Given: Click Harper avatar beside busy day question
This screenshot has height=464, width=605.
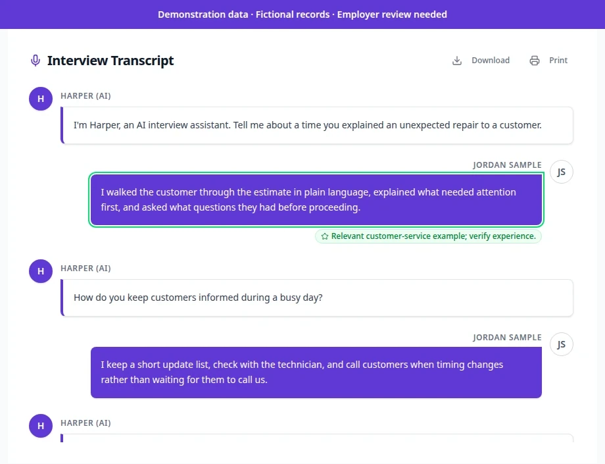Looking at the screenshot, I should pyautogui.click(x=41, y=271).
